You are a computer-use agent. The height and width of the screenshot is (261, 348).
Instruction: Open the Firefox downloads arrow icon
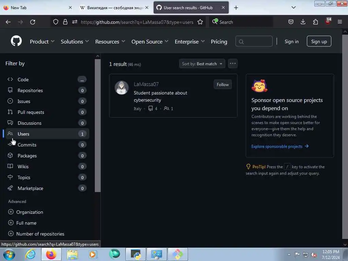pyautogui.click(x=303, y=22)
